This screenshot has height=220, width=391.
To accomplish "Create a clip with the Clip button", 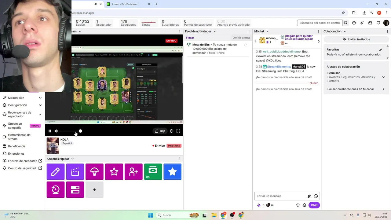I will 160,131.
